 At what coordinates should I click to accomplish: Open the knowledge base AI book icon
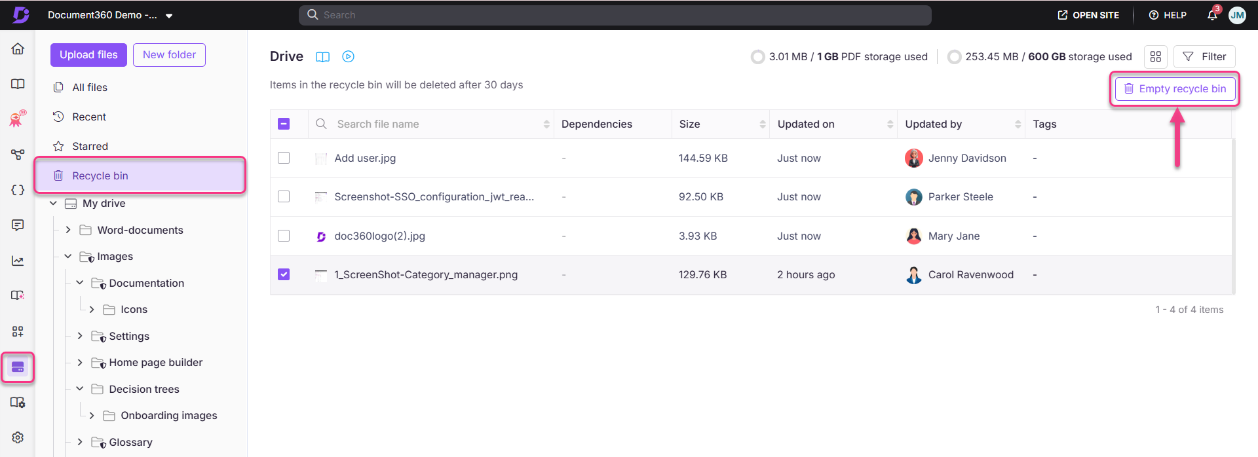pyautogui.click(x=18, y=295)
